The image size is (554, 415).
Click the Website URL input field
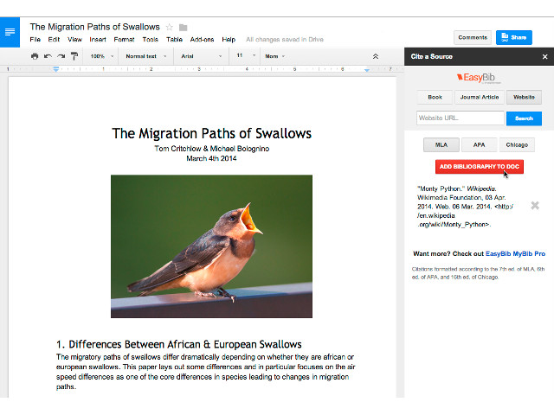pyautogui.click(x=460, y=118)
